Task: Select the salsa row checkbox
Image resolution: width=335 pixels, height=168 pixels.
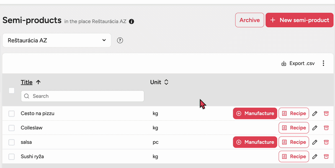Action: pos(12,142)
